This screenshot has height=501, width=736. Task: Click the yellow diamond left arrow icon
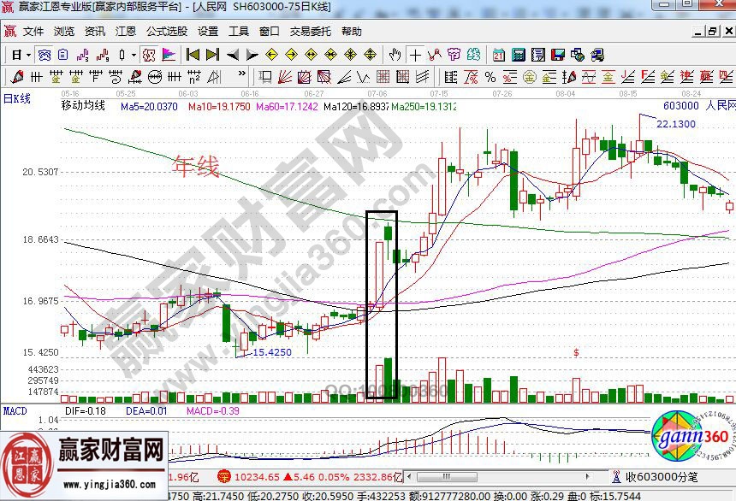point(271,54)
